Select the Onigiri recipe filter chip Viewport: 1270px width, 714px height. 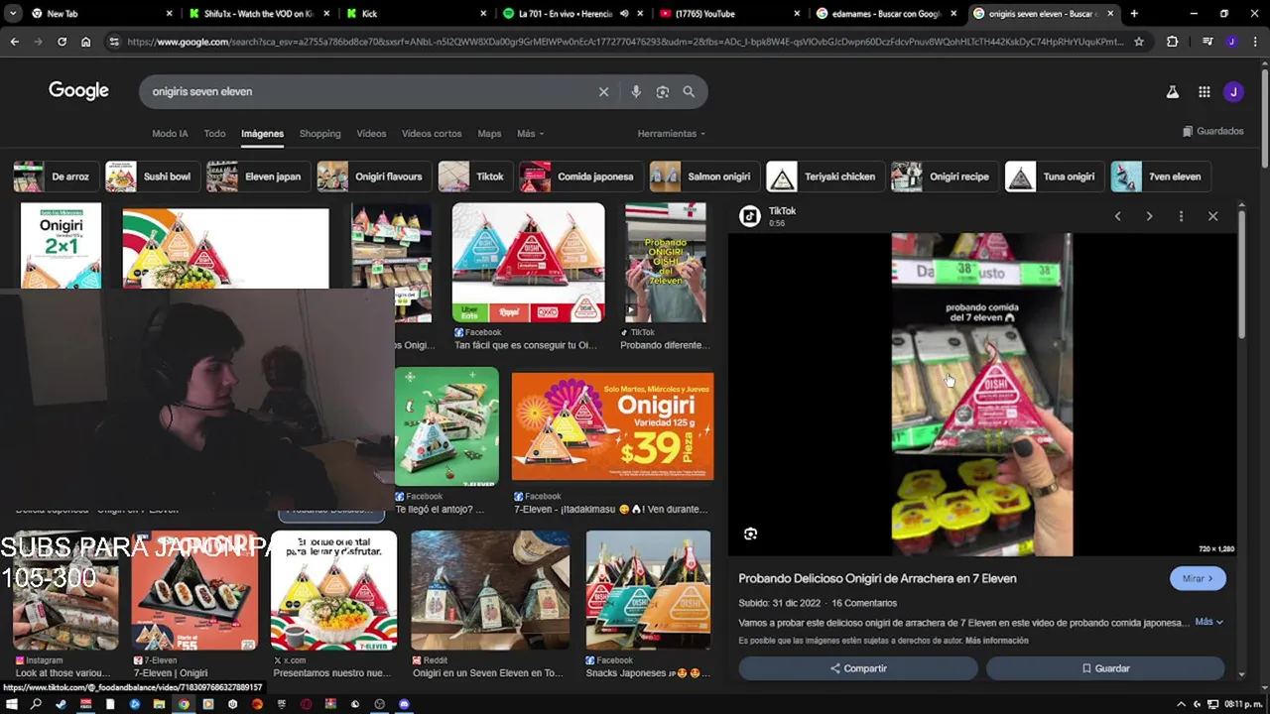coord(944,177)
